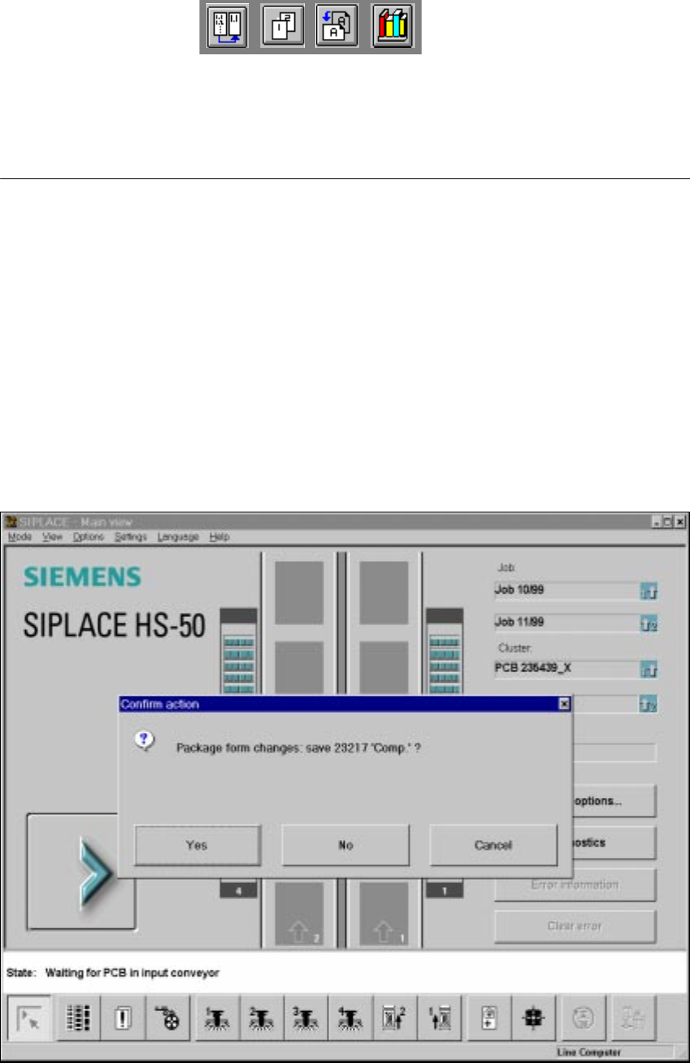Click the Error information button

point(575,885)
